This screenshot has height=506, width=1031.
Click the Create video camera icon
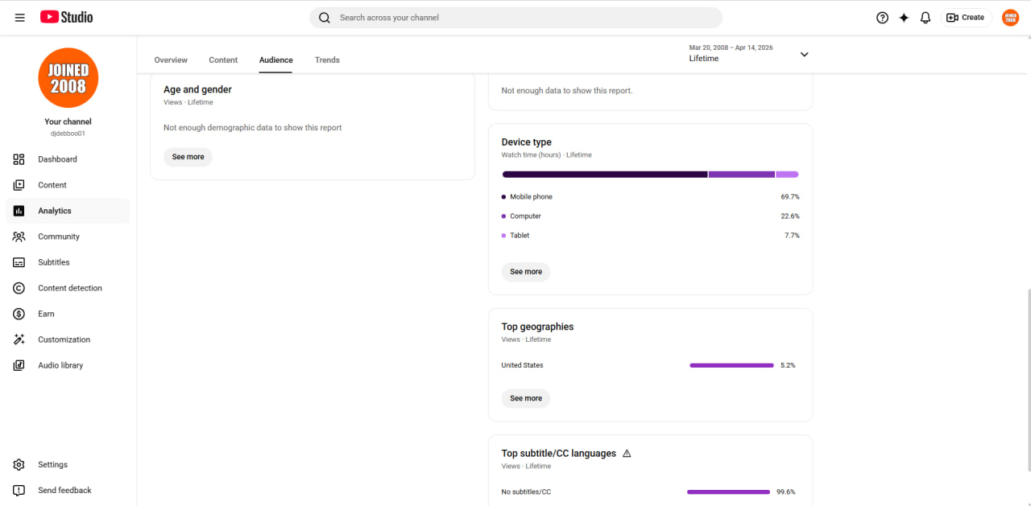pyautogui.click(x=952, y=18)
